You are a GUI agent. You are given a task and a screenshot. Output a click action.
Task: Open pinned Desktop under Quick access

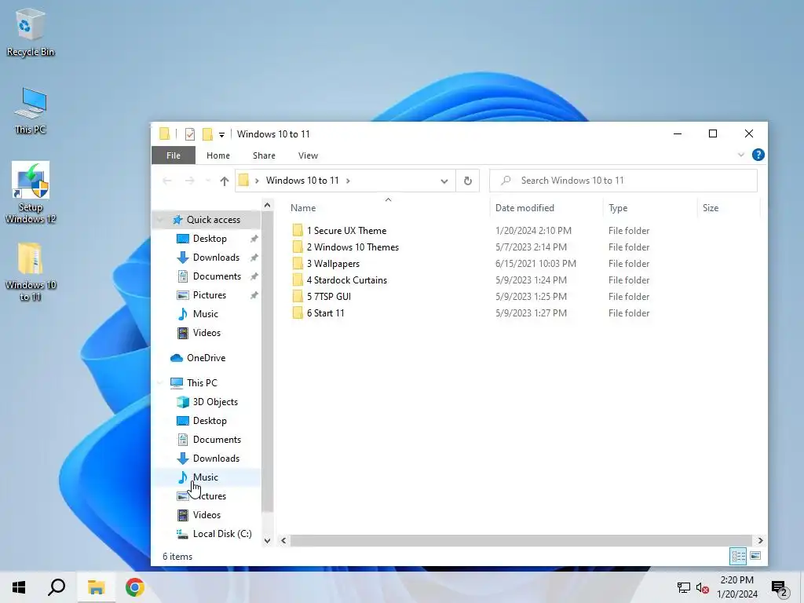click(x=210, y=239)
